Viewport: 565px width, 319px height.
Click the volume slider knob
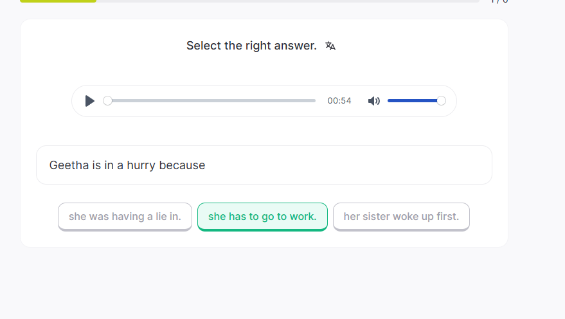(441, 101)
